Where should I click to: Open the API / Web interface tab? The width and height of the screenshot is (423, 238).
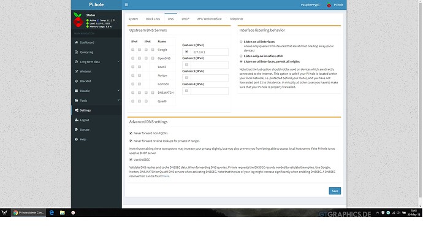point(209,19)
